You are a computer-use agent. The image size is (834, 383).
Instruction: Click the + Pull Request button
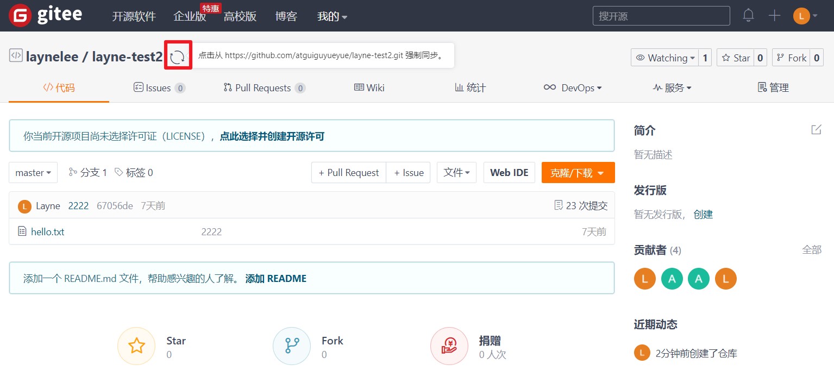coord(349,172)
